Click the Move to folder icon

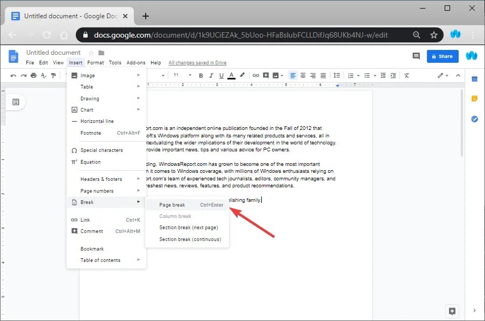[x=101, y=53]
